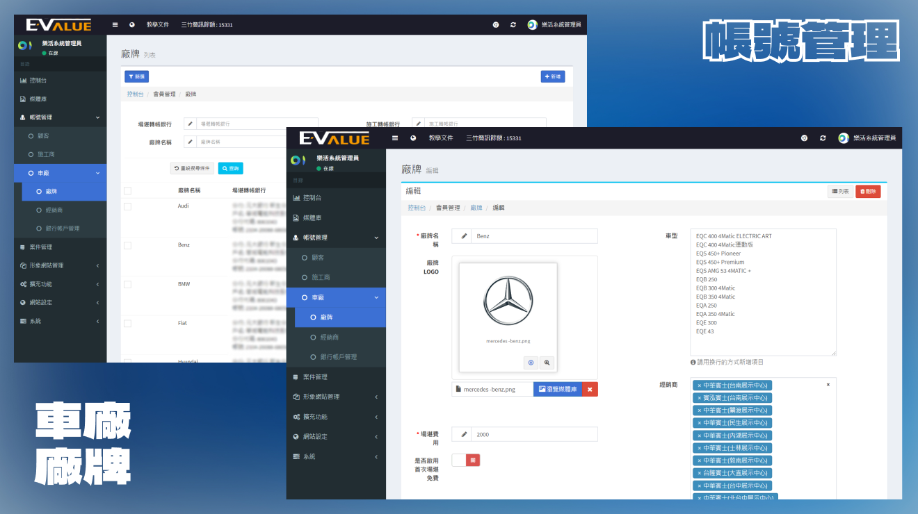
Task: Tick the checkbox for the Fiat row
Action: [127, 323]
